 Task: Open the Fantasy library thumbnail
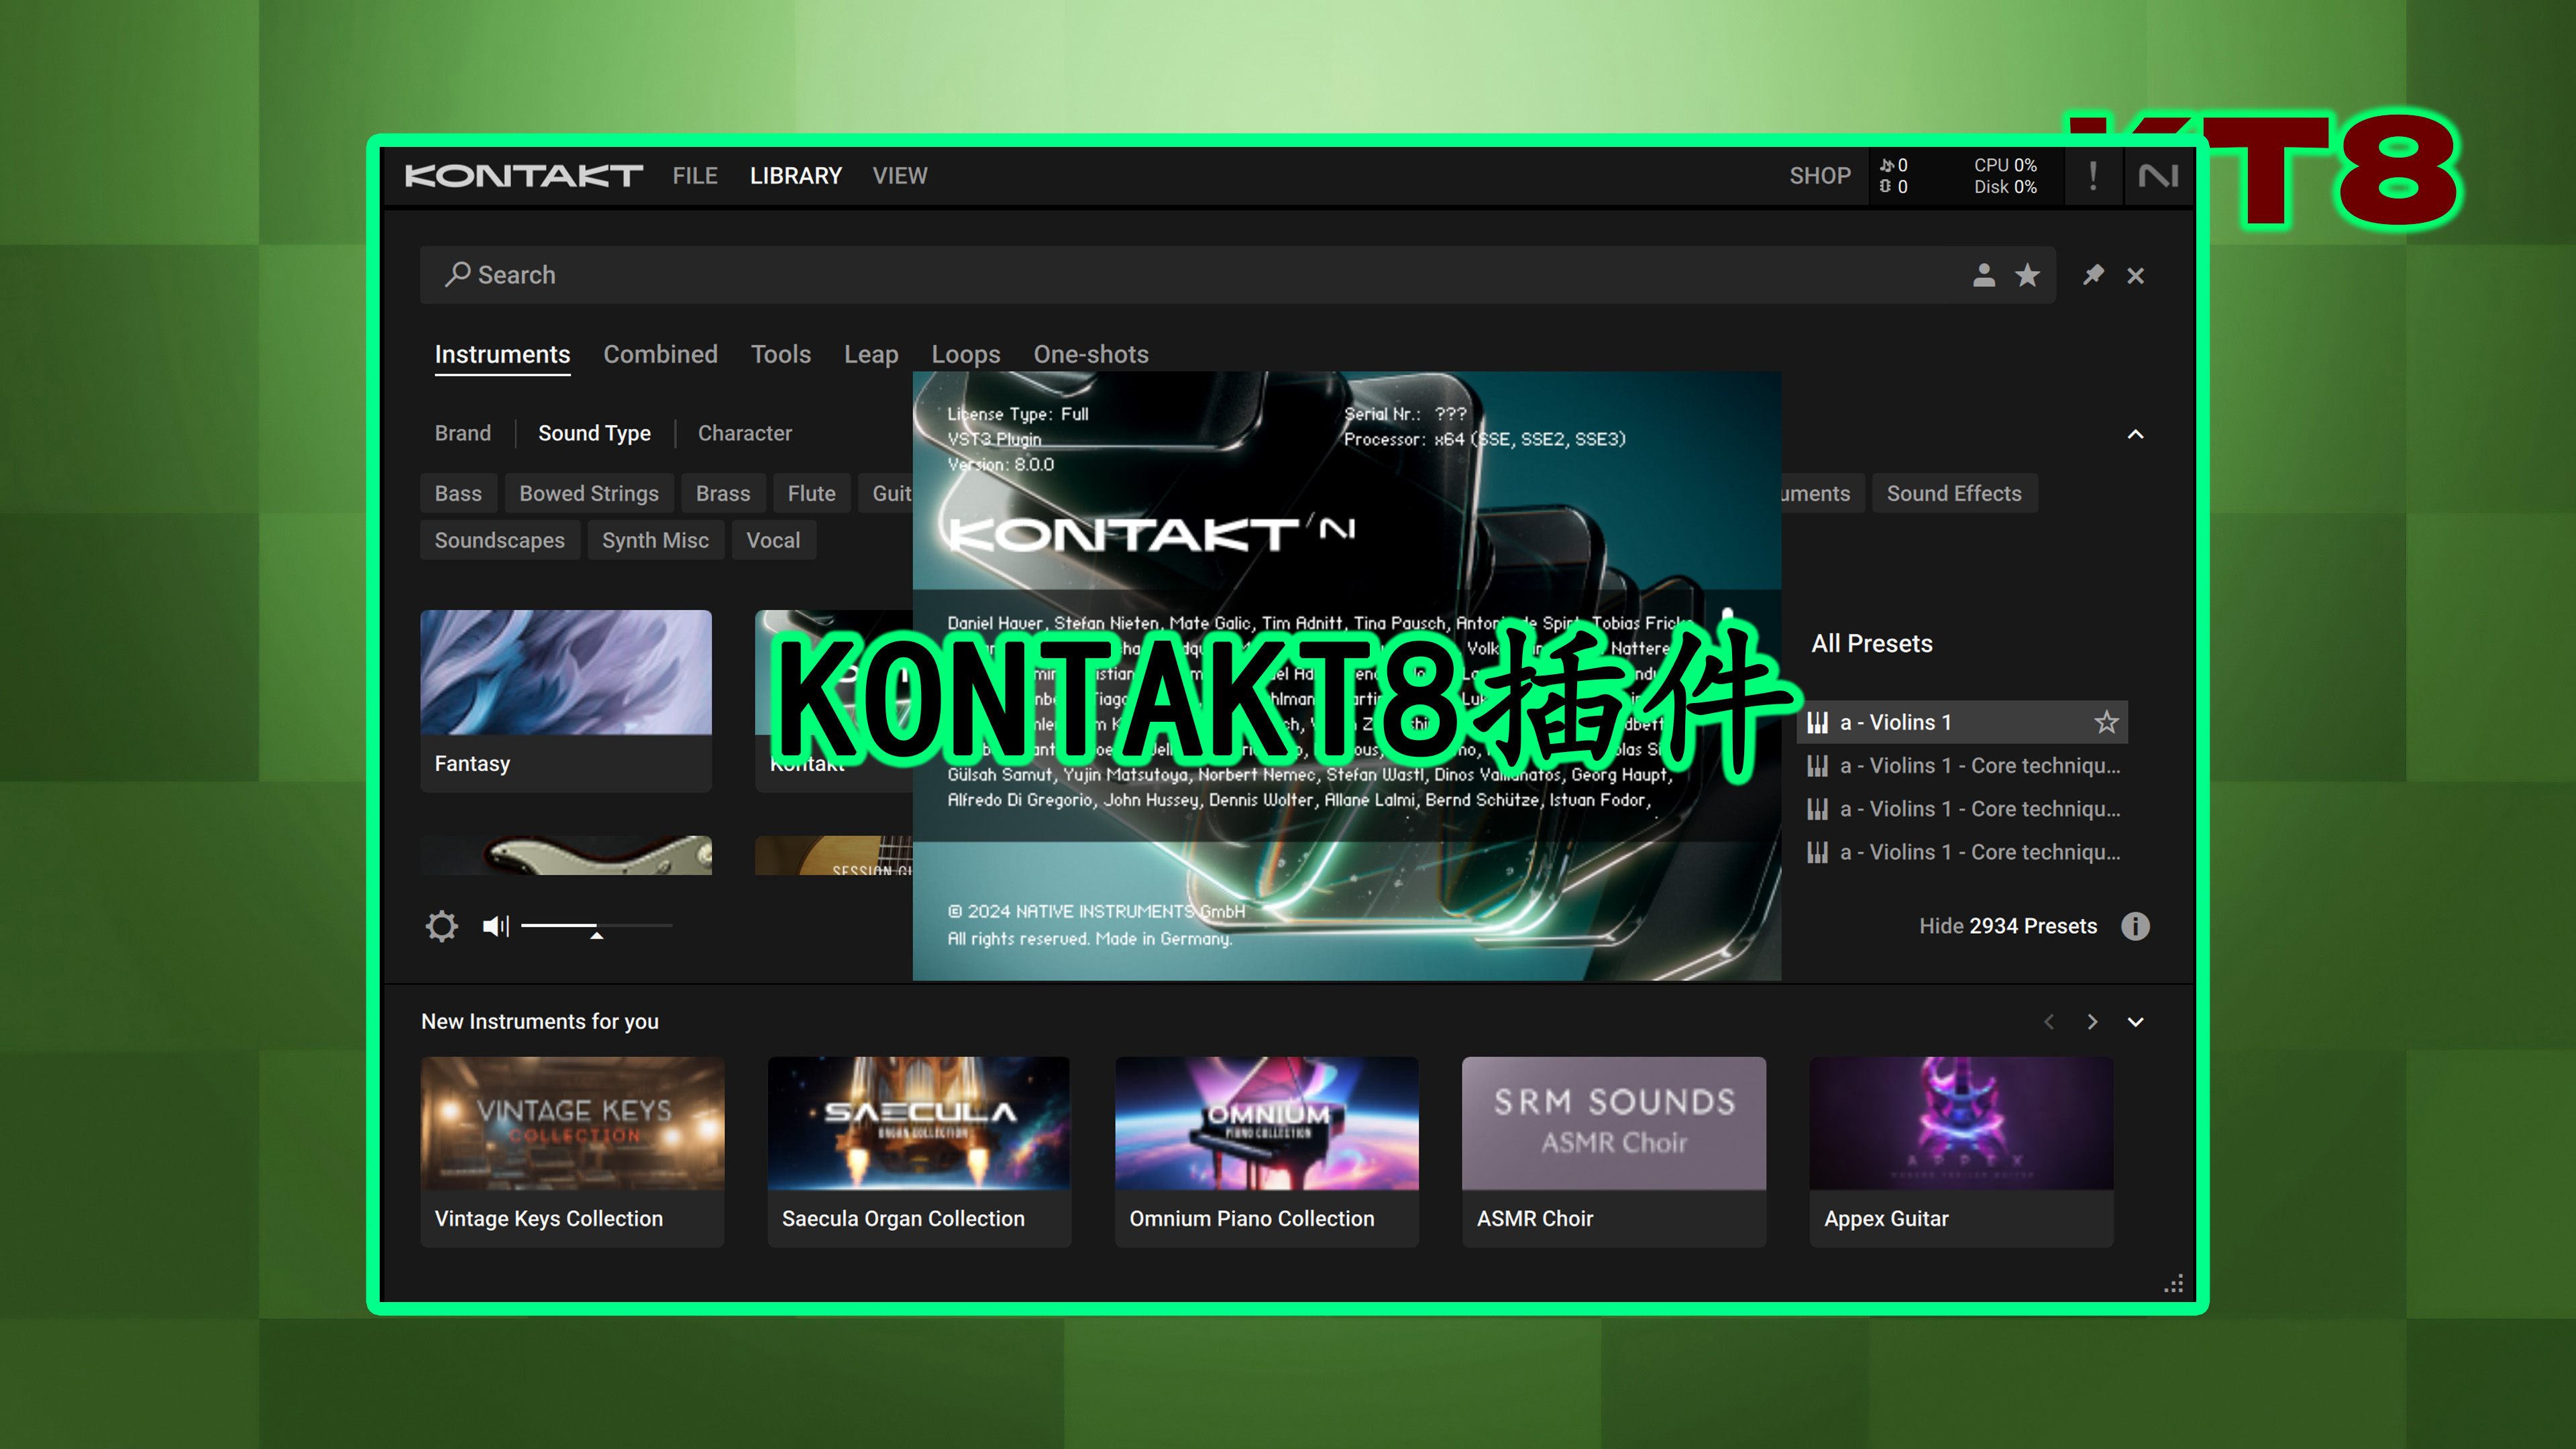pos(566,700)
